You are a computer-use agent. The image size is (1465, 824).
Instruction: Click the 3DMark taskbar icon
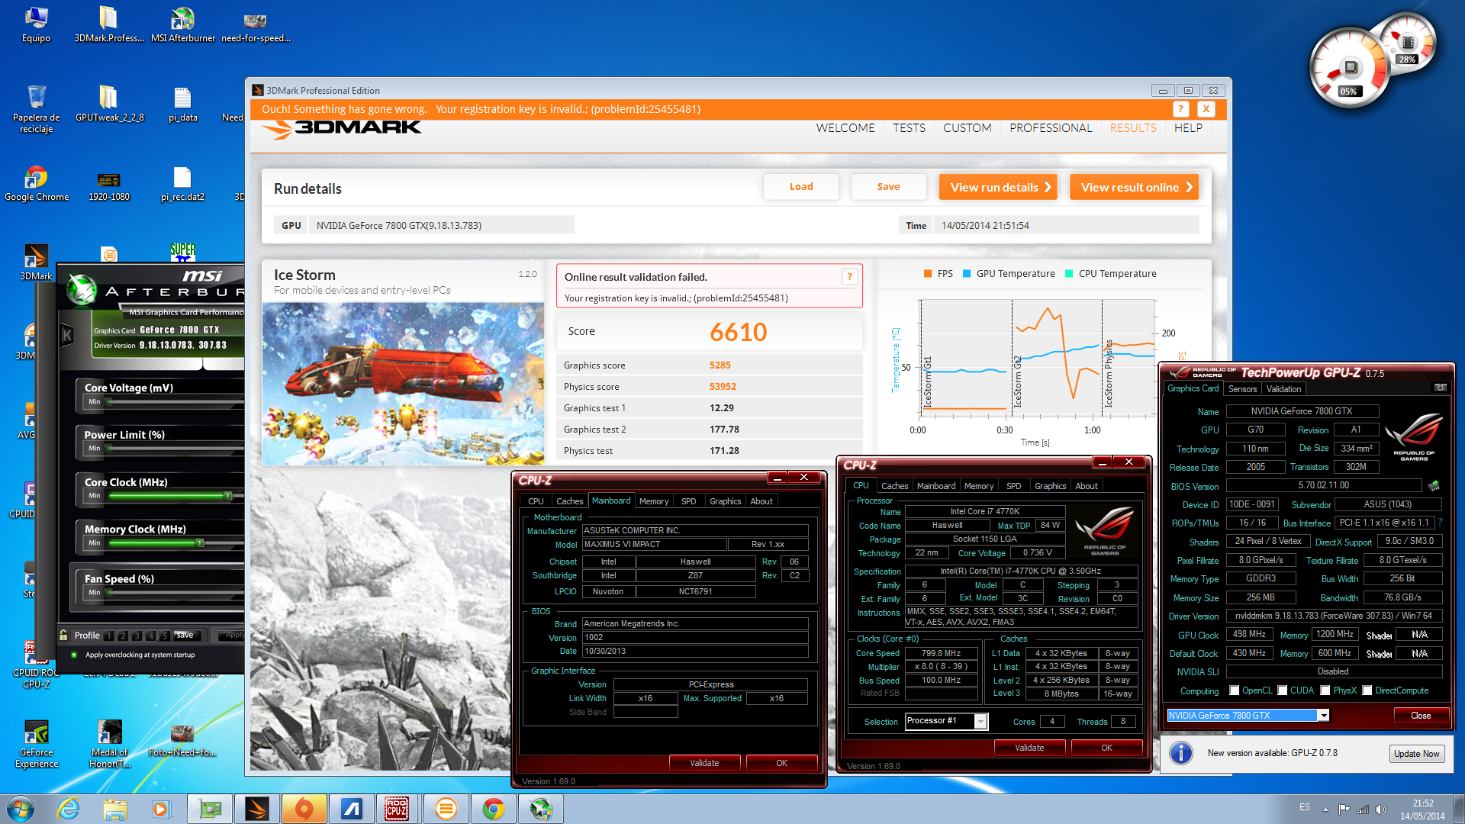point(257,809)
